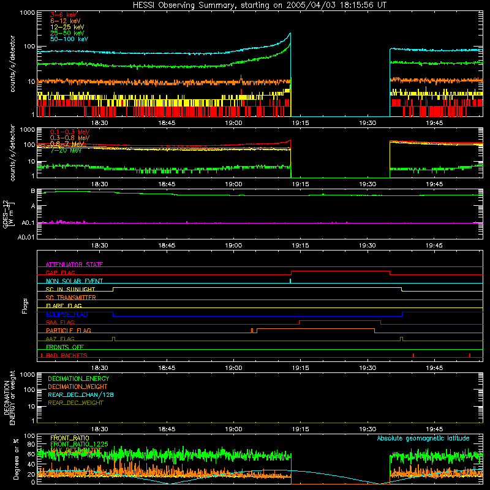Click the Absolute geomagnetic latitude label
Image resolution: width=490 pixels, height=490 pixels.
point(423,438)
